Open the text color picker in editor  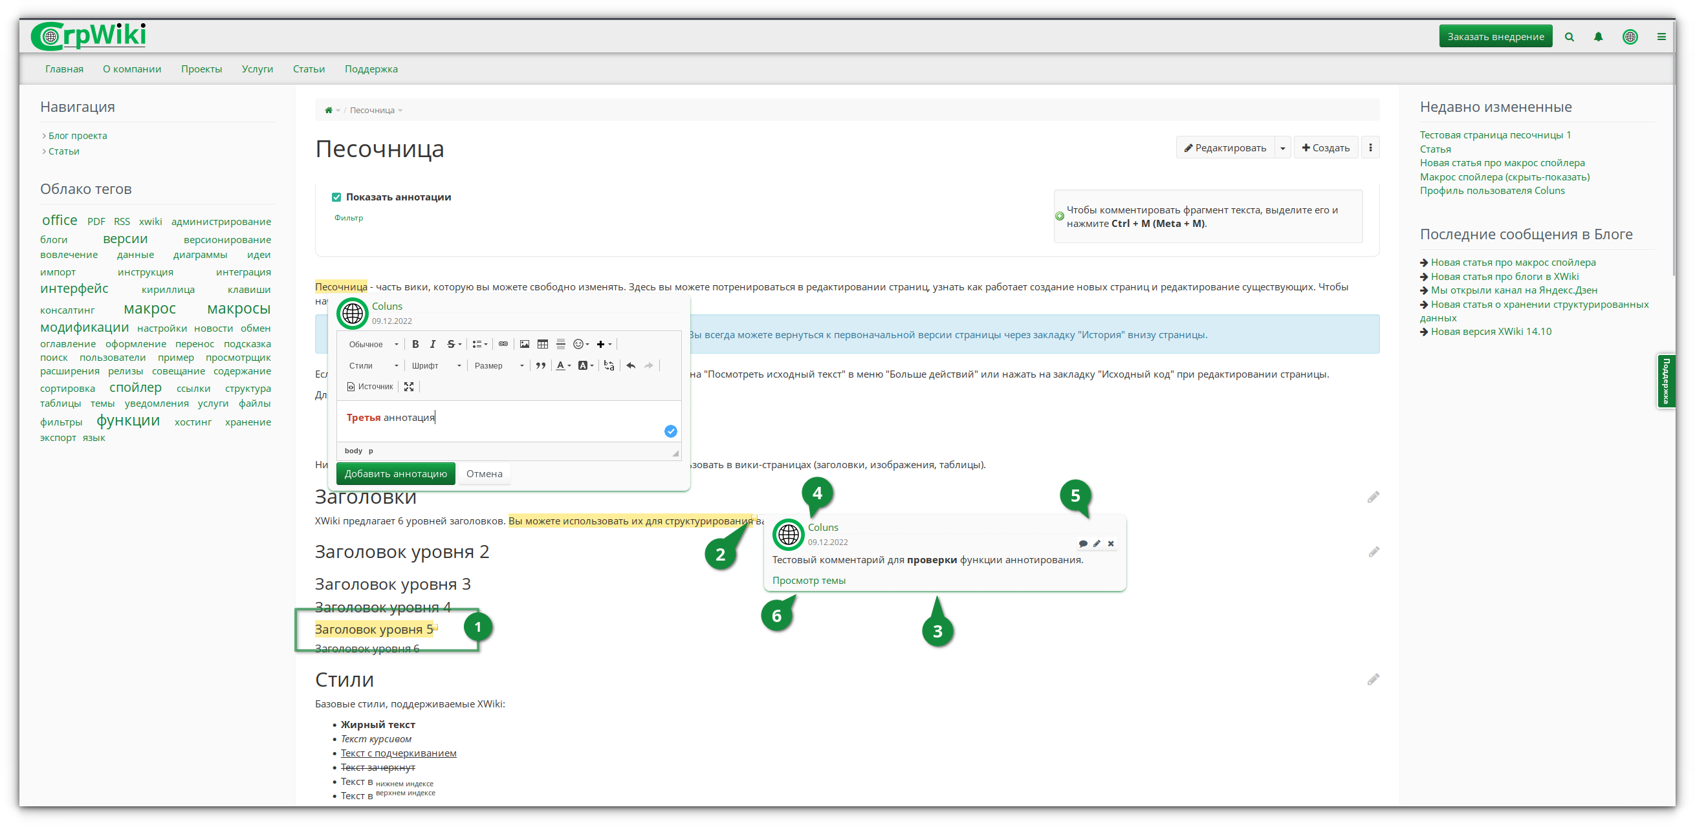pyautogui.click(x=563, y=365)
